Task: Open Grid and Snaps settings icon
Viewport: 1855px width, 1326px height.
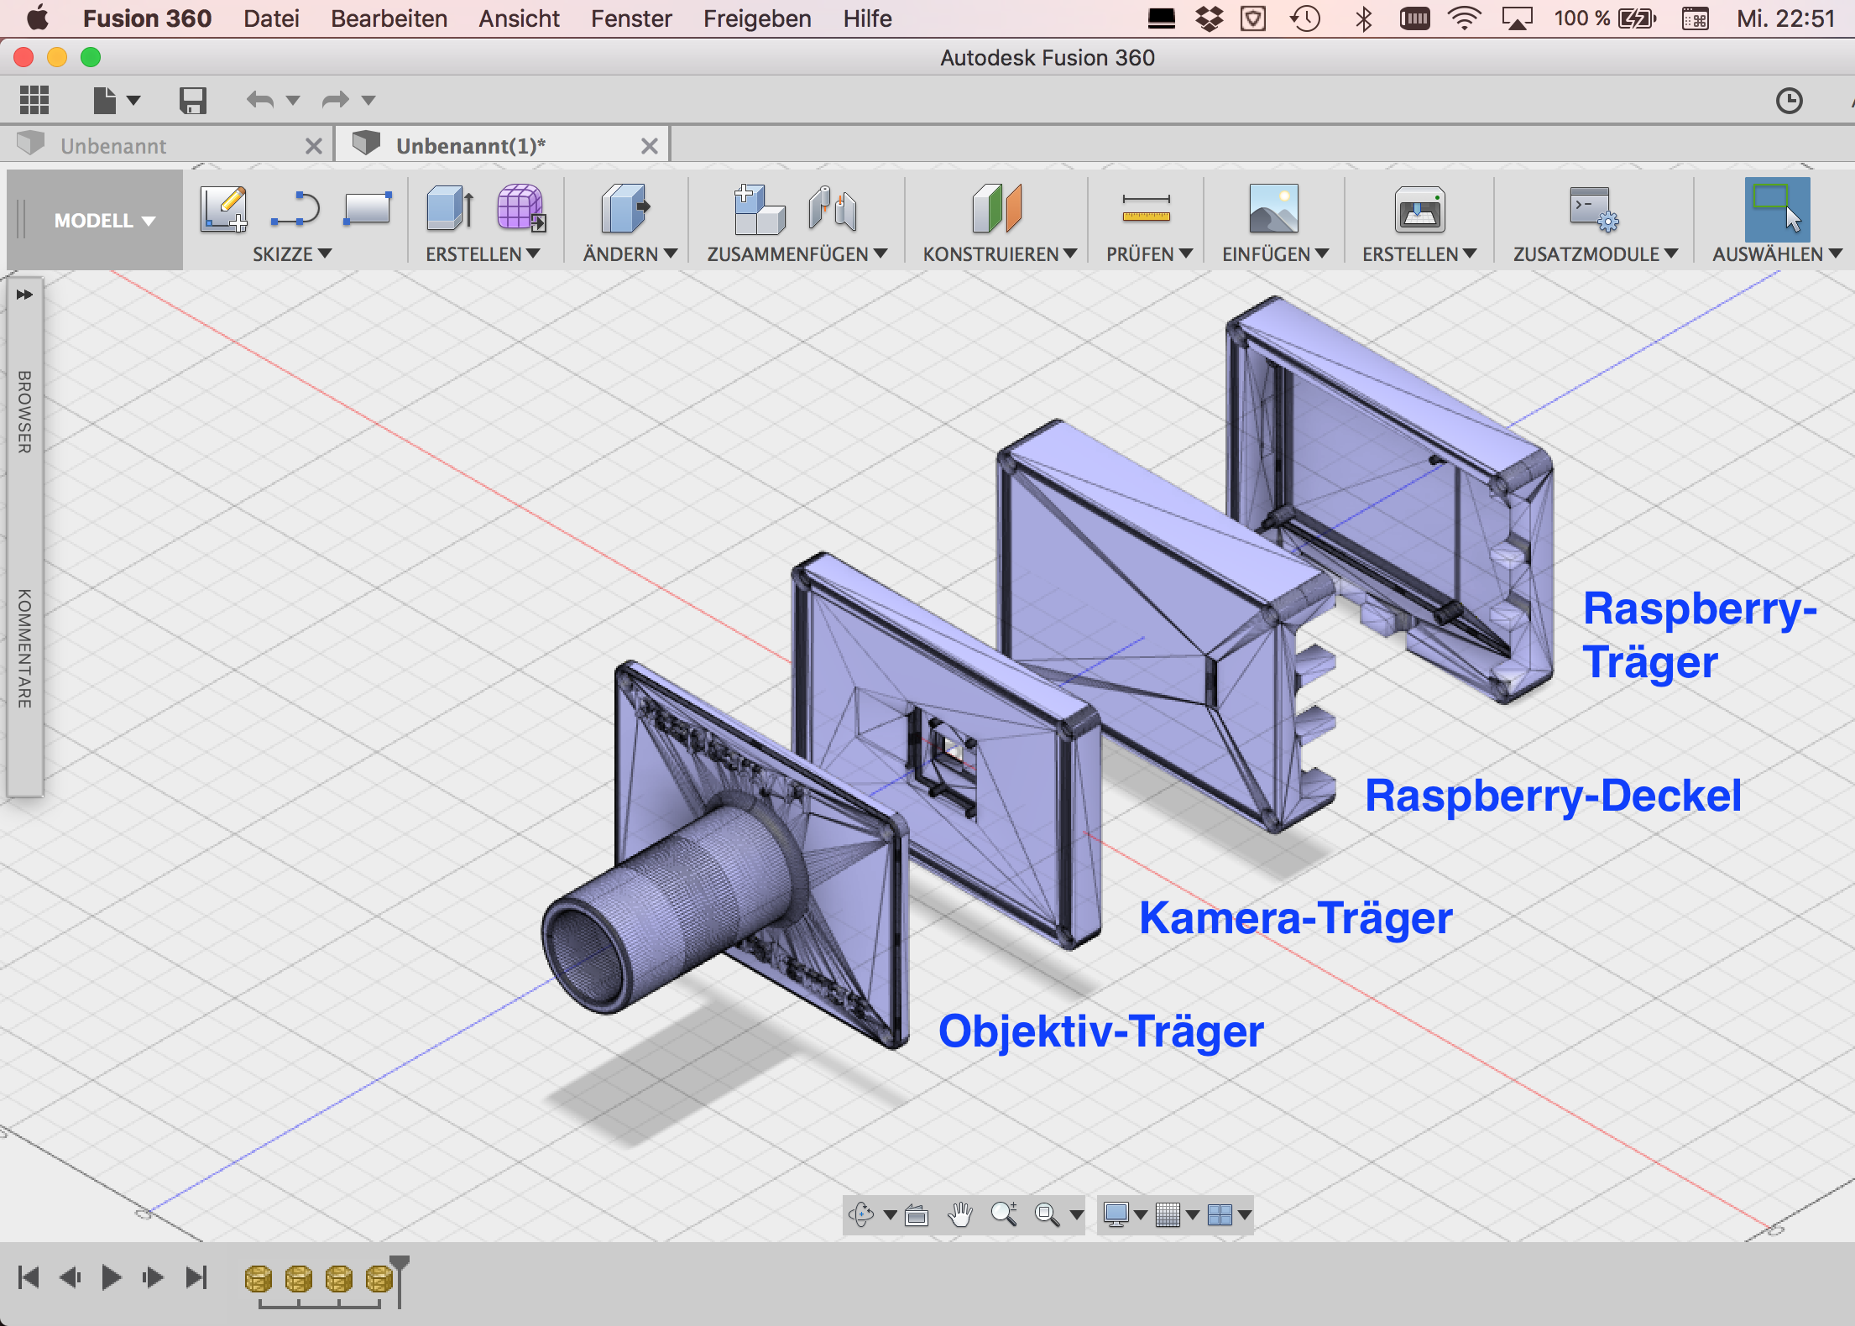Action: [x=1168, y=1214]
